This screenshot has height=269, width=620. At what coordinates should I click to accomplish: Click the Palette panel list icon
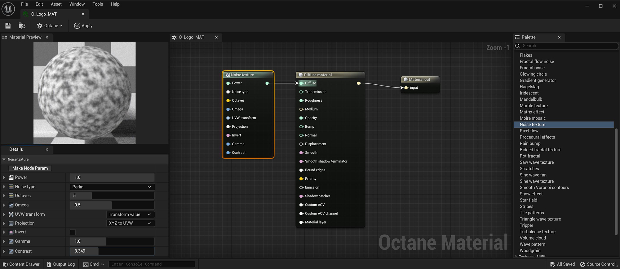(517, 37)
